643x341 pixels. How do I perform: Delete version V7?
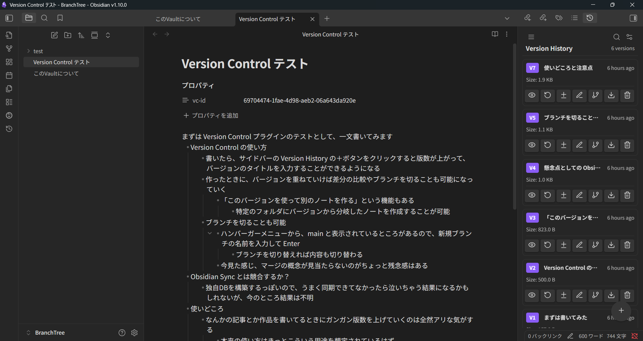[627, 95]
